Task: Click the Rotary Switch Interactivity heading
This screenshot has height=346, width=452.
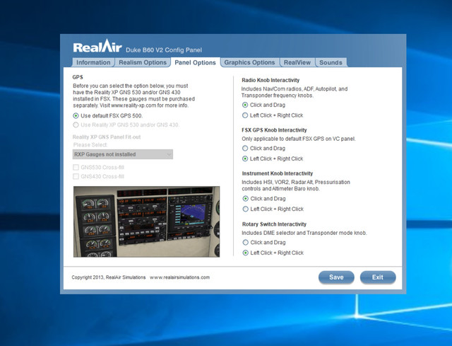Action: [274, 224]
